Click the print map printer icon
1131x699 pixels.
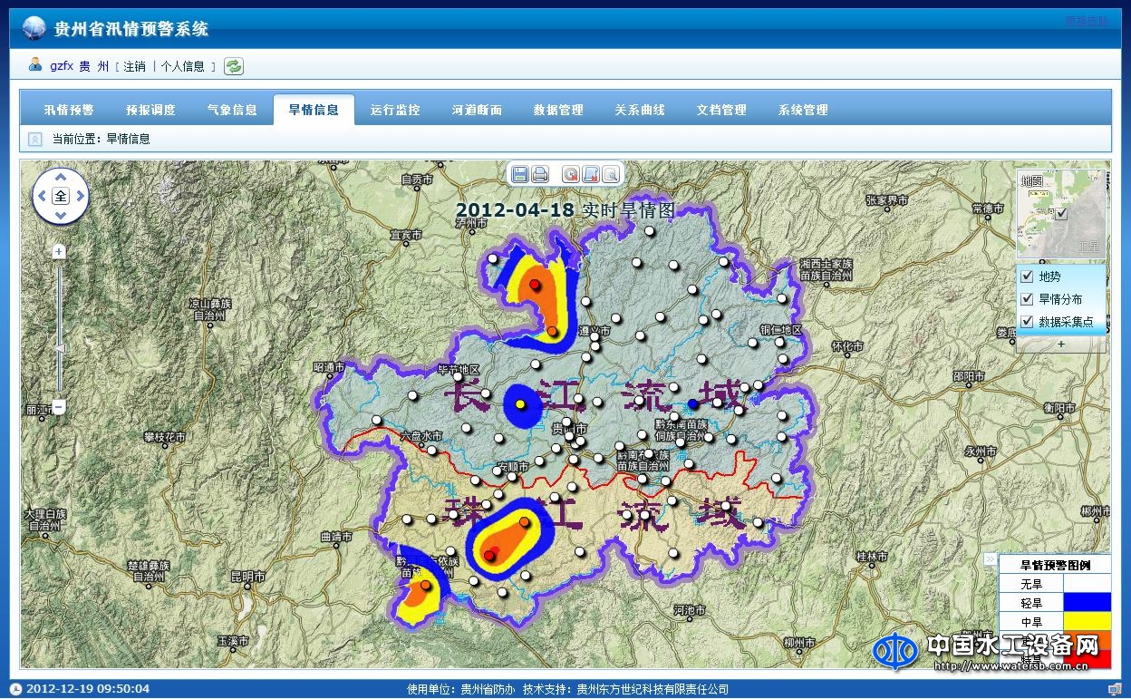point(540,174)
